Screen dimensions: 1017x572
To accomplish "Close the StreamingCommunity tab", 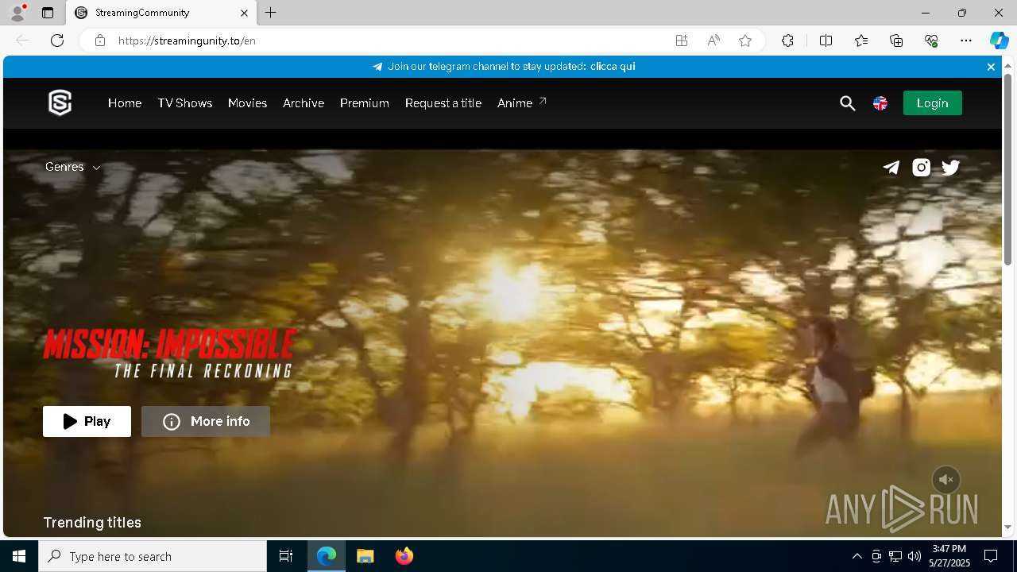I will tap(244, 13).
